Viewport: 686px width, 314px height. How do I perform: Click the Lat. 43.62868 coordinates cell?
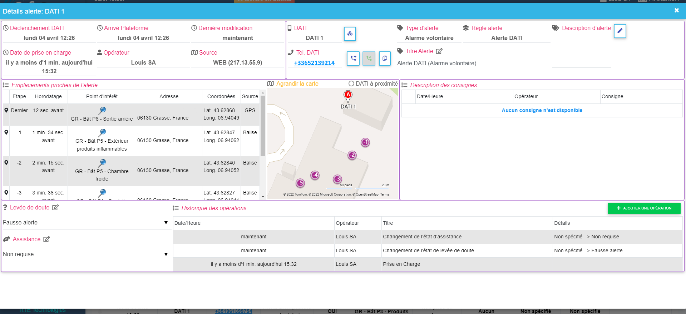[221, 114]
